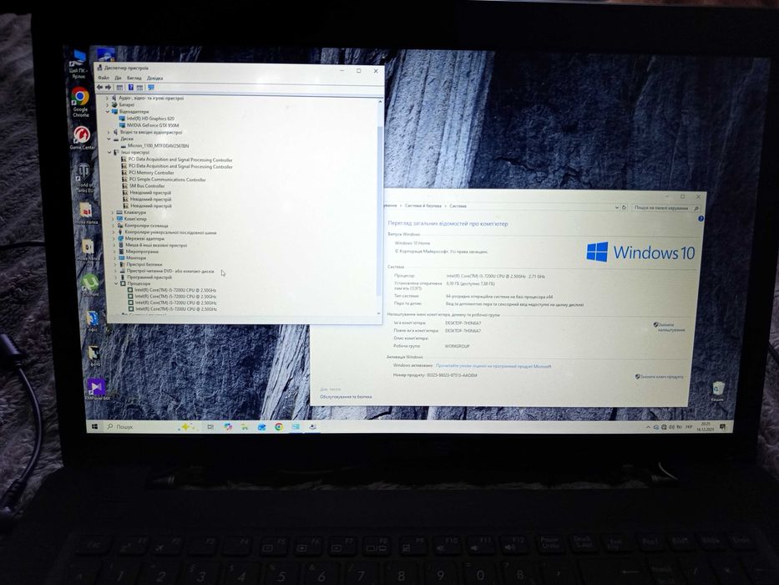Expand the Батареї category
Screen dimensions: 779x585
(x=107, y=105)
